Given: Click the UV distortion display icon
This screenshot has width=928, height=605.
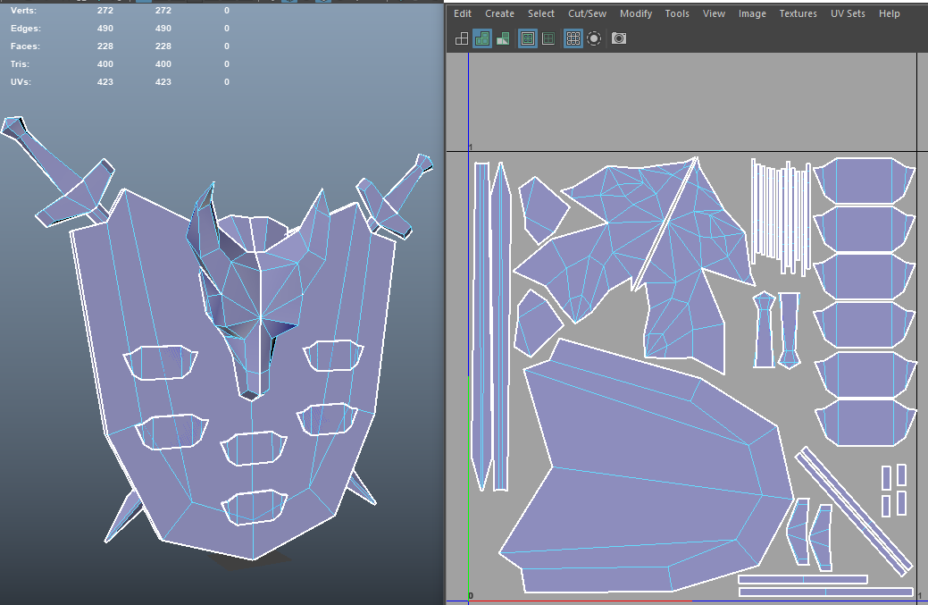Looking at the screenshot, I should pyautogui.click(x=503, y=38).
